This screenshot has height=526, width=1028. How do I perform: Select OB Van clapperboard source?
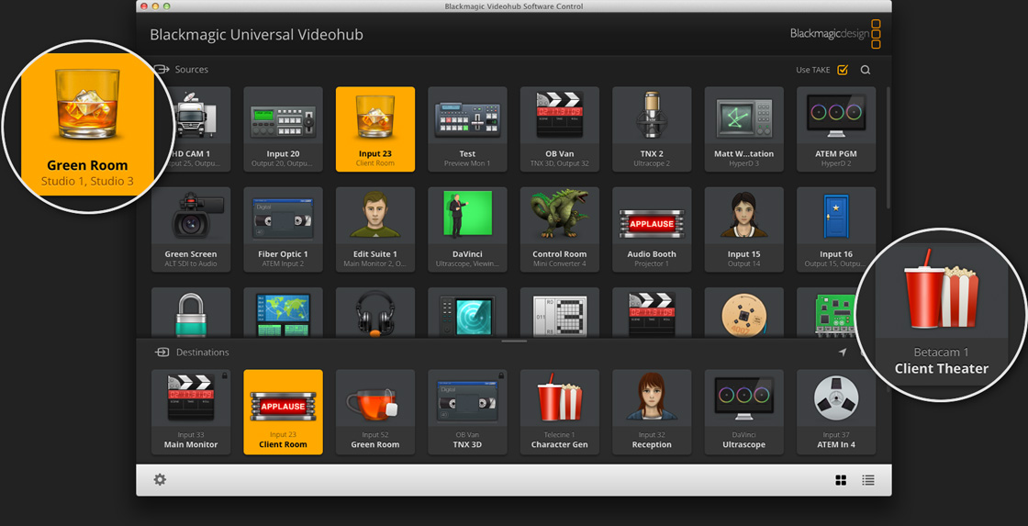click(x=559, y=129)
